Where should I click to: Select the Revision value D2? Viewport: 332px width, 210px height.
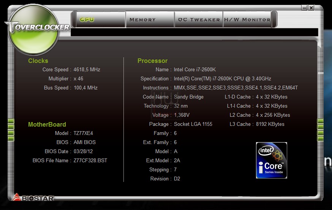(x=177, y=179)
